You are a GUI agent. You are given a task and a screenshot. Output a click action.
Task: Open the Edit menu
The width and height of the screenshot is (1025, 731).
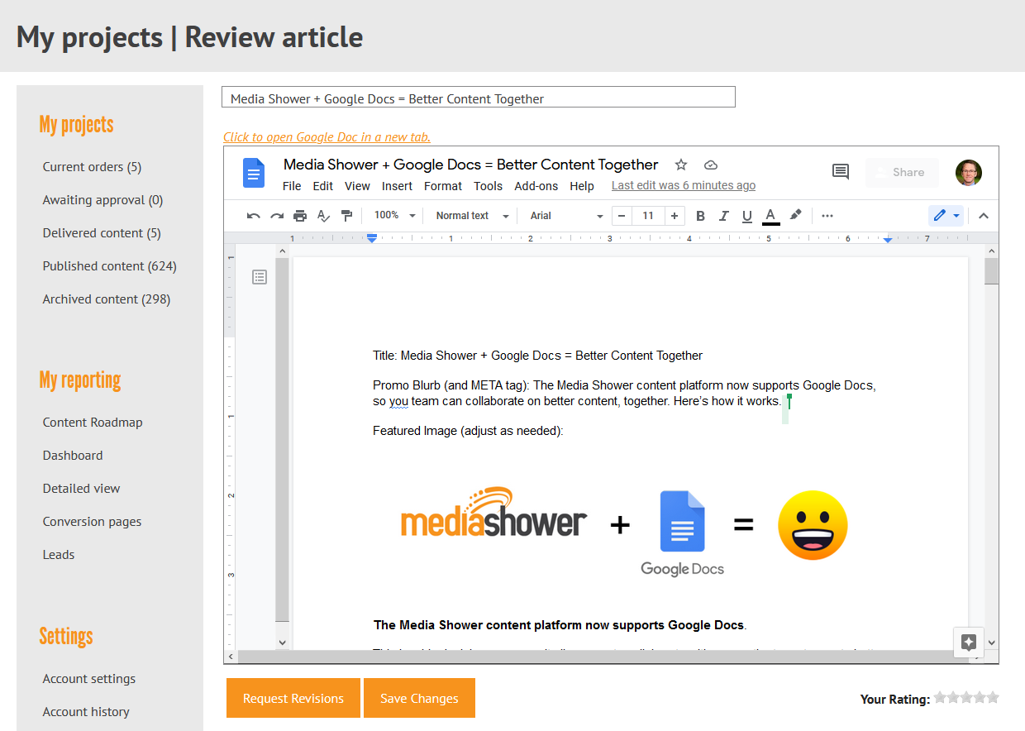tap(323, 186)
